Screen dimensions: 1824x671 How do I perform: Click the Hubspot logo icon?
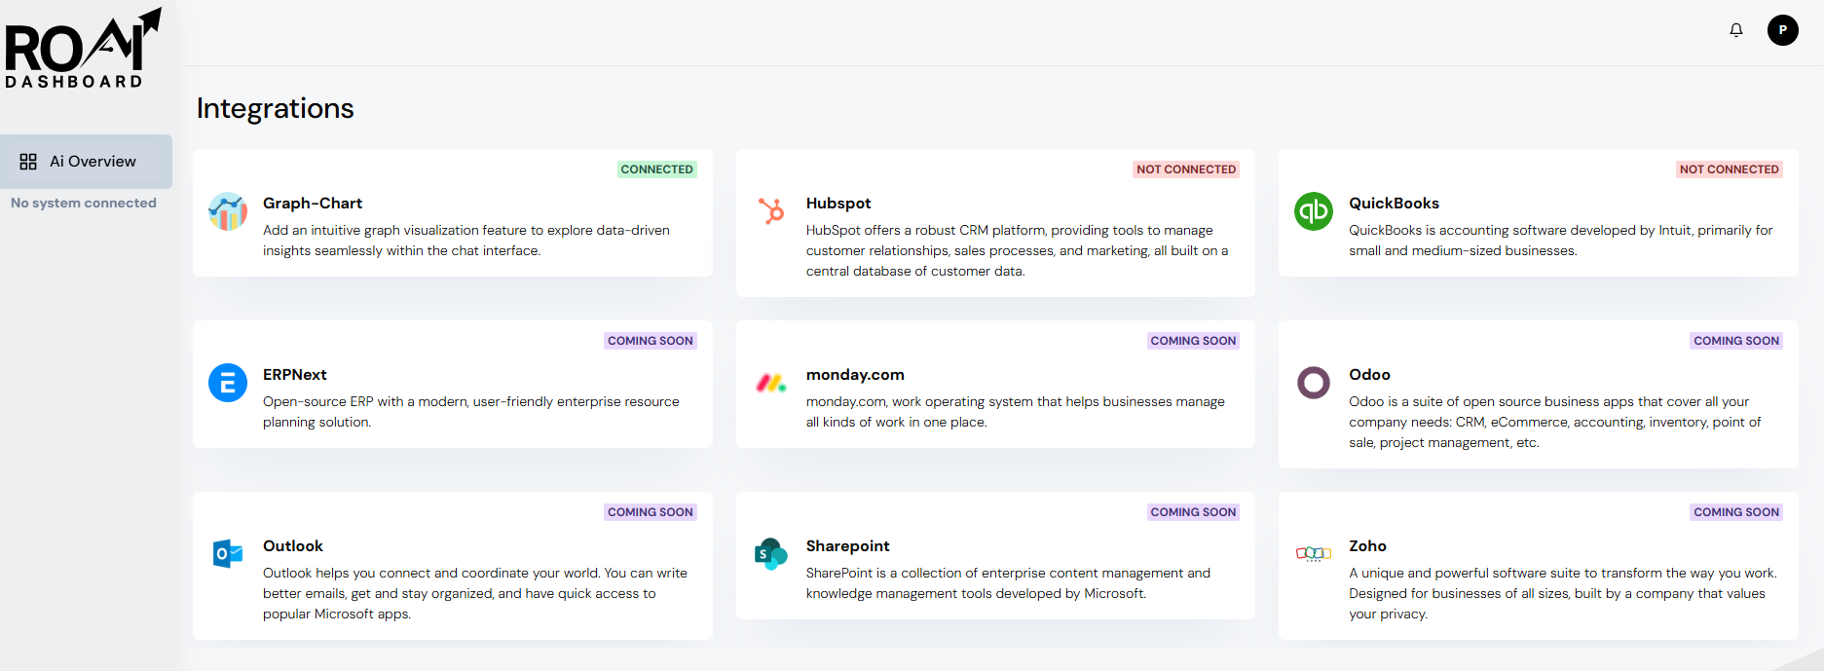pyautogui.click(x=771, y=211)
